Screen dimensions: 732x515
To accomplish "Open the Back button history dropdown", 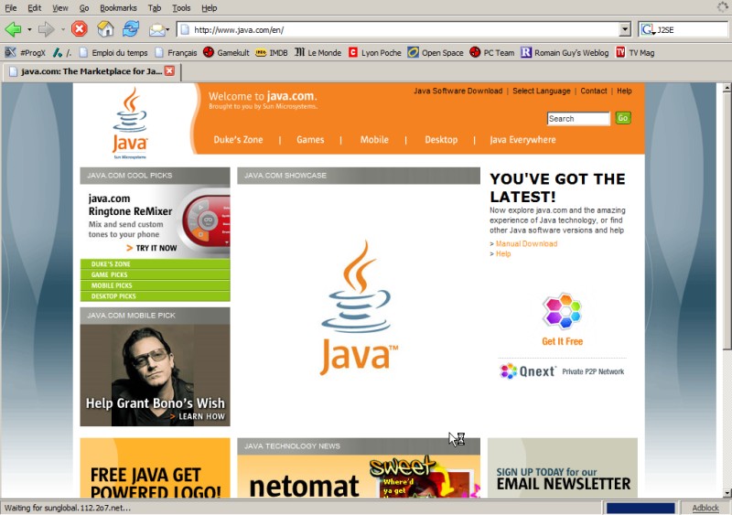I will pyautogui.click(x=29, y=30).
